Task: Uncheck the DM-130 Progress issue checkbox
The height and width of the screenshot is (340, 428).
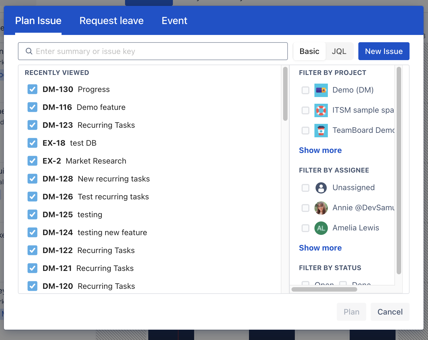Action: pyautogui.click(x=32, y=89)
